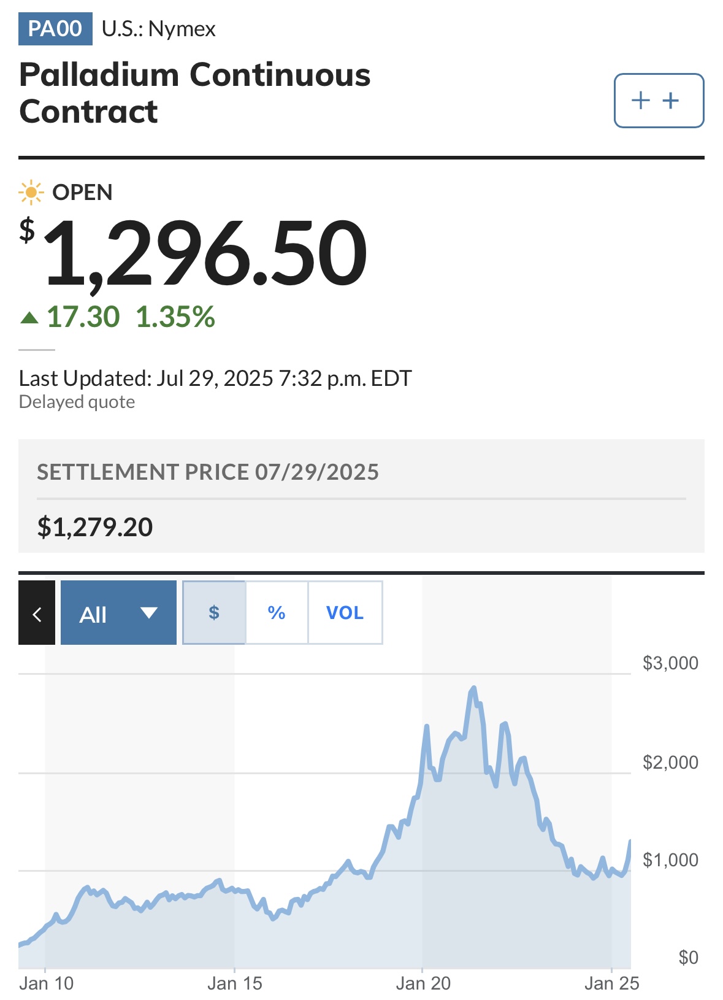The height and width of the screenshot is (1000, 723).
Task: Click the Jan 15 axis label
Action: (x=235, y=983)
